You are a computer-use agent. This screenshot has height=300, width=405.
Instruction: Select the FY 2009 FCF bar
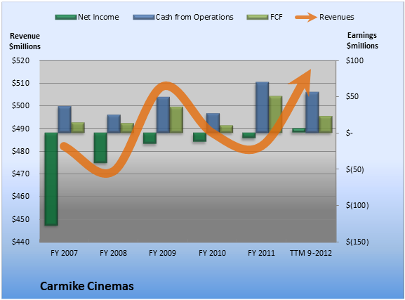click(176, 119)
